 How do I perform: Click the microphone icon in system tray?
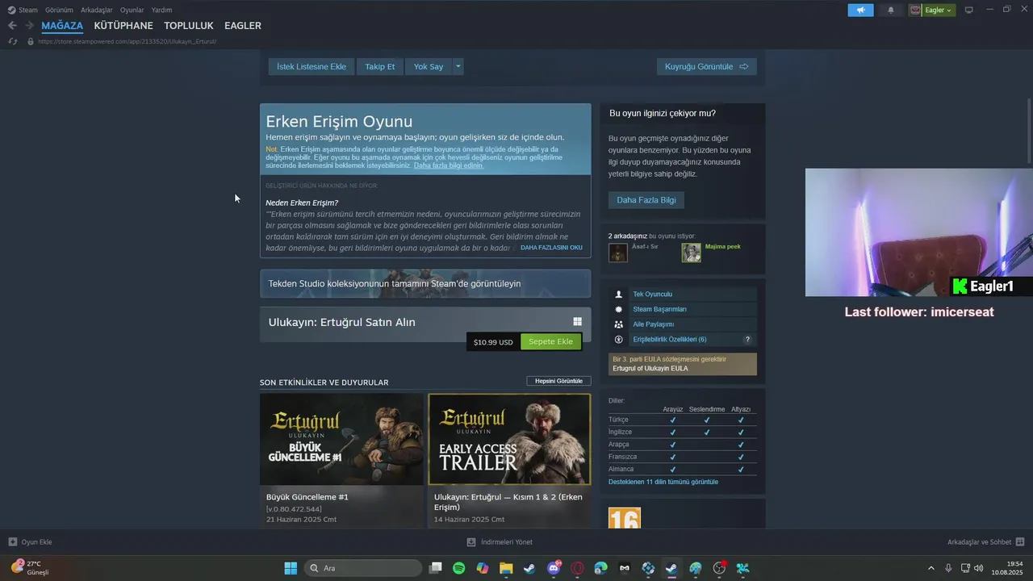pyautogui.click(x=948, y=568)
